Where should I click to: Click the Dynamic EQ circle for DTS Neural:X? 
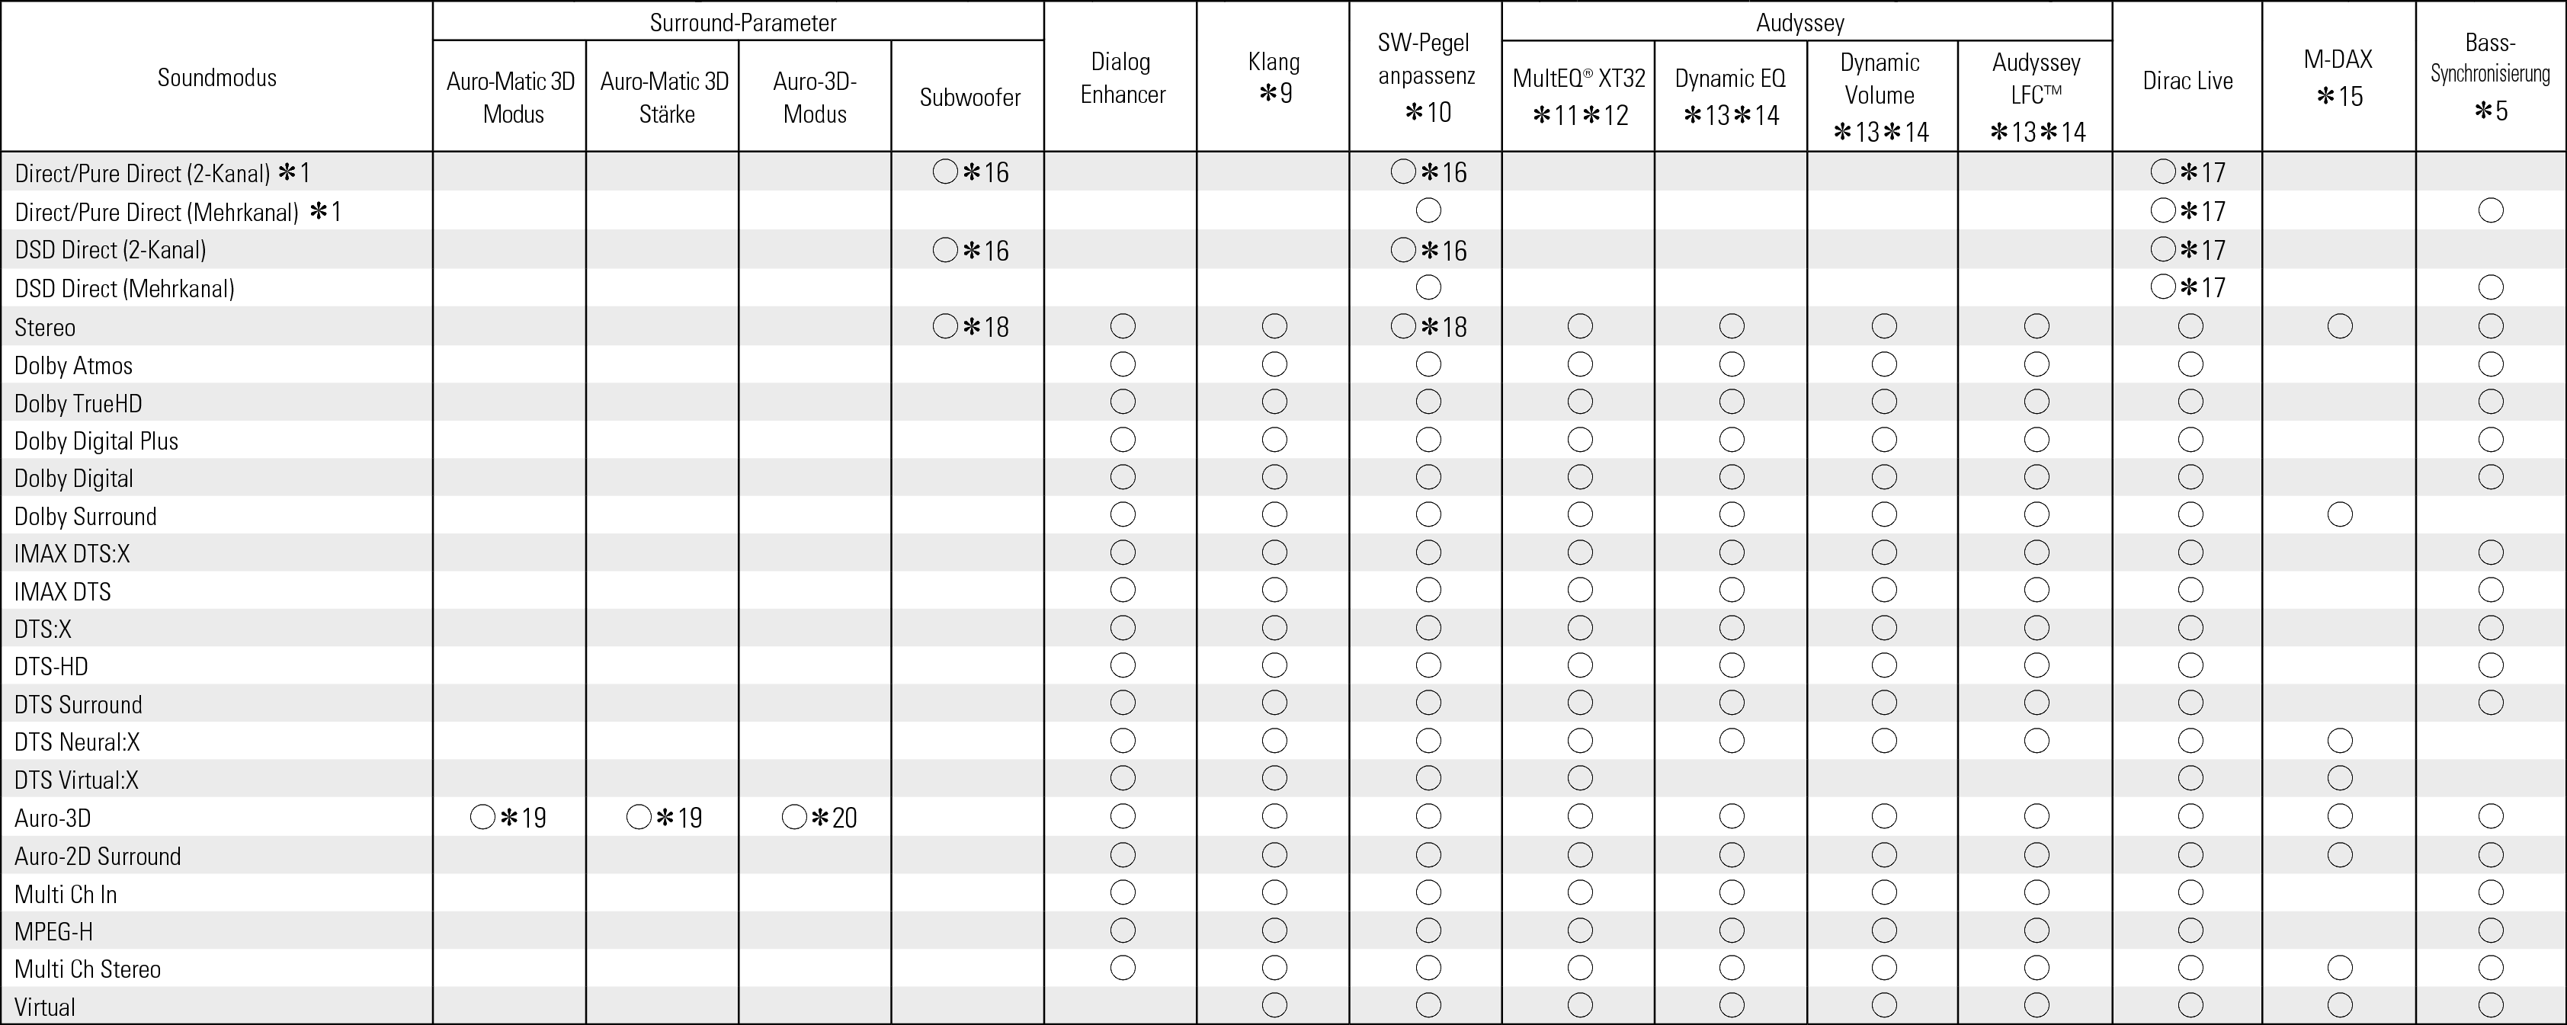1731,741
